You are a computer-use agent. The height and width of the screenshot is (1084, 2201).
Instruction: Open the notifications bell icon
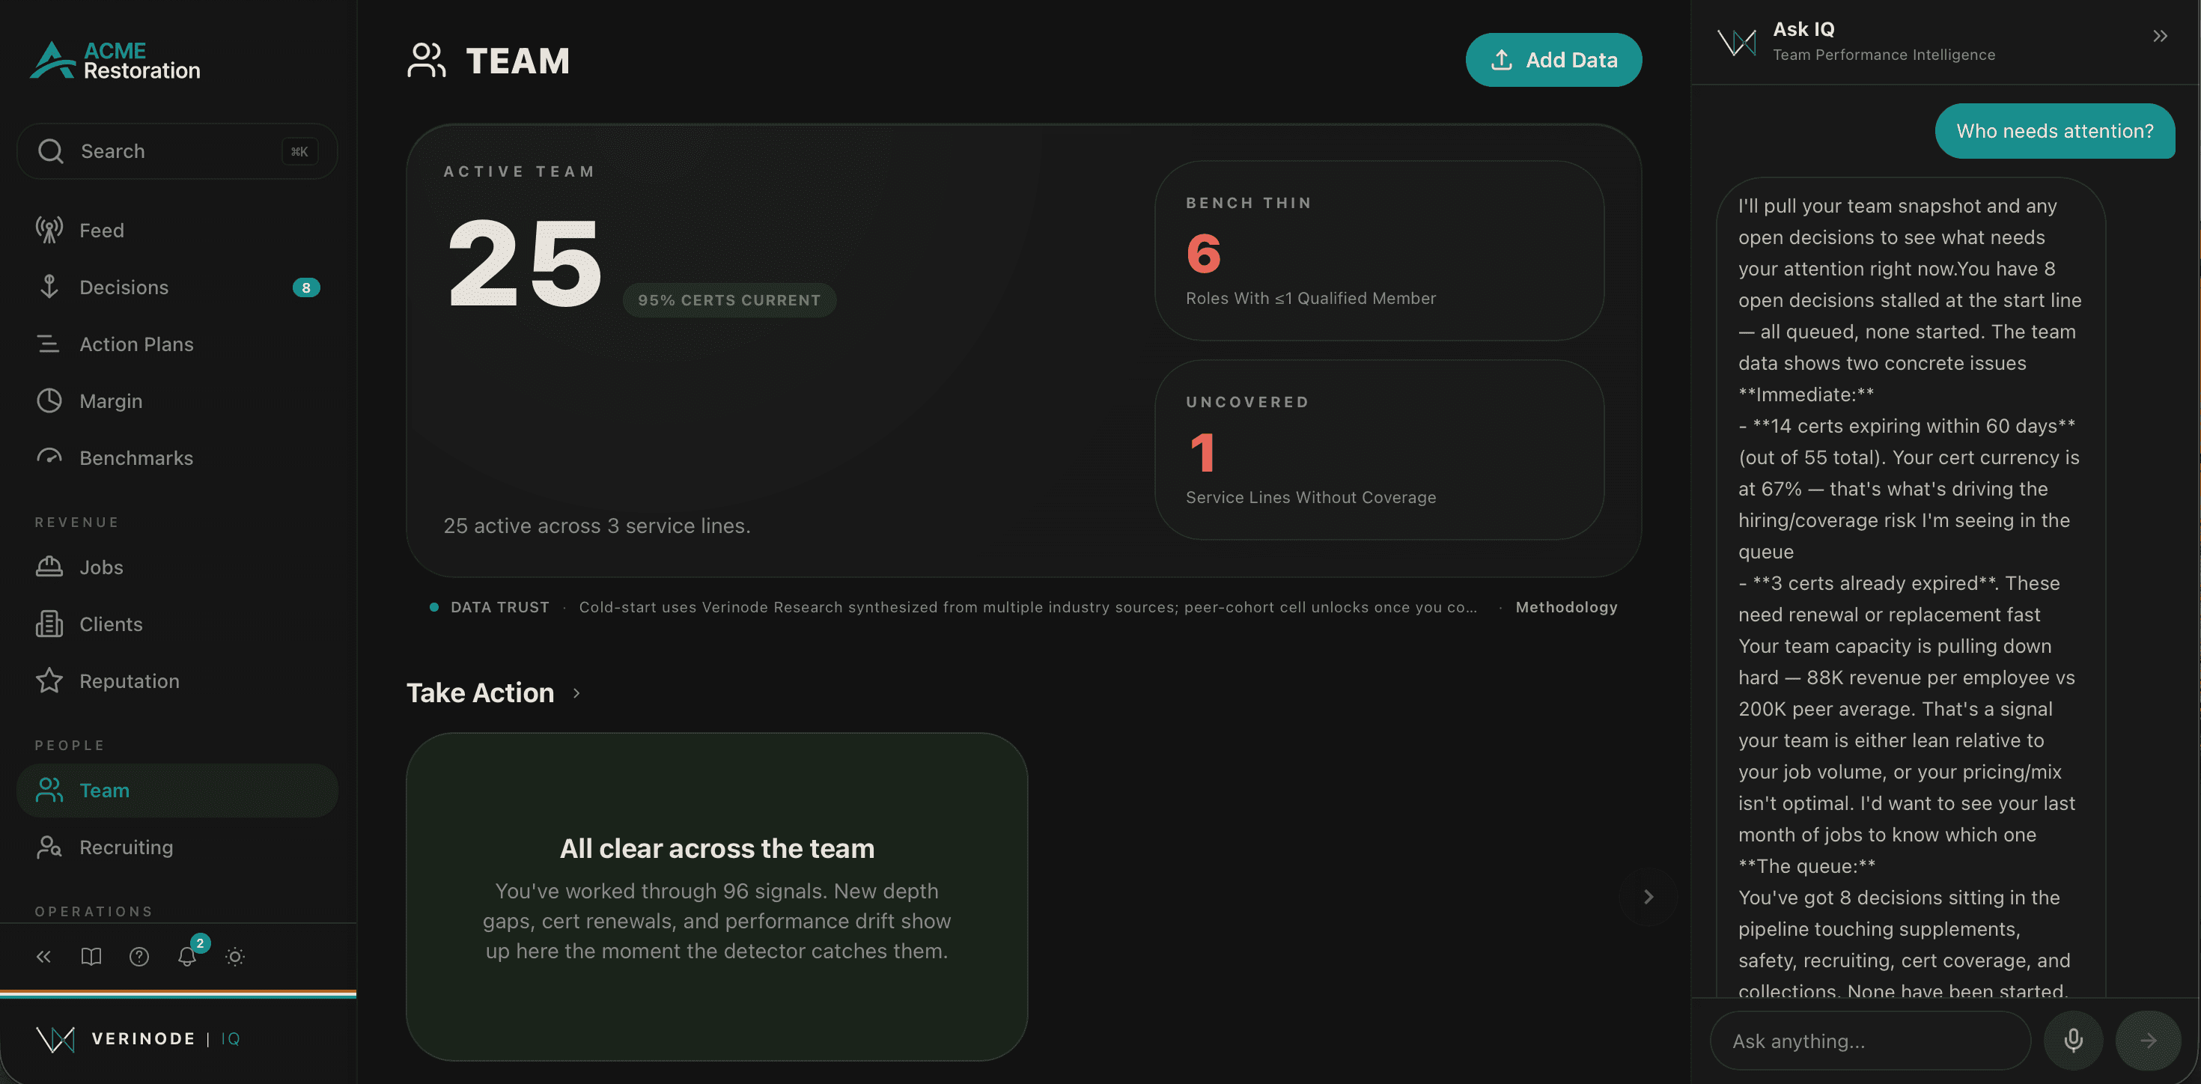(x=187, y=956)
